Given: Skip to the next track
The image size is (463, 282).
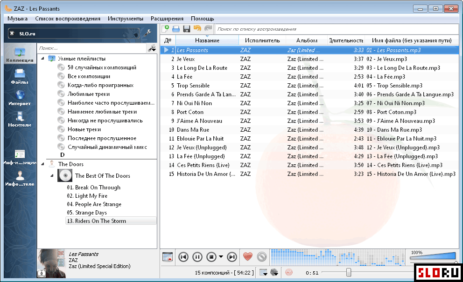Looking at the screenshot, I should click(x=232, y=257).
